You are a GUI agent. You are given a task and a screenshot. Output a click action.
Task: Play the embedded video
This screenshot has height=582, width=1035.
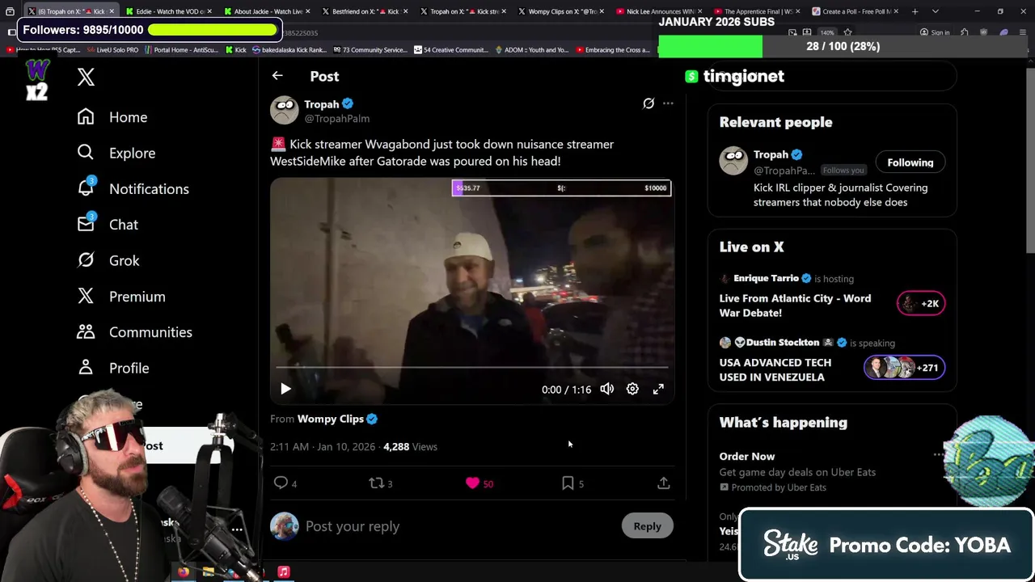[285, 389]
